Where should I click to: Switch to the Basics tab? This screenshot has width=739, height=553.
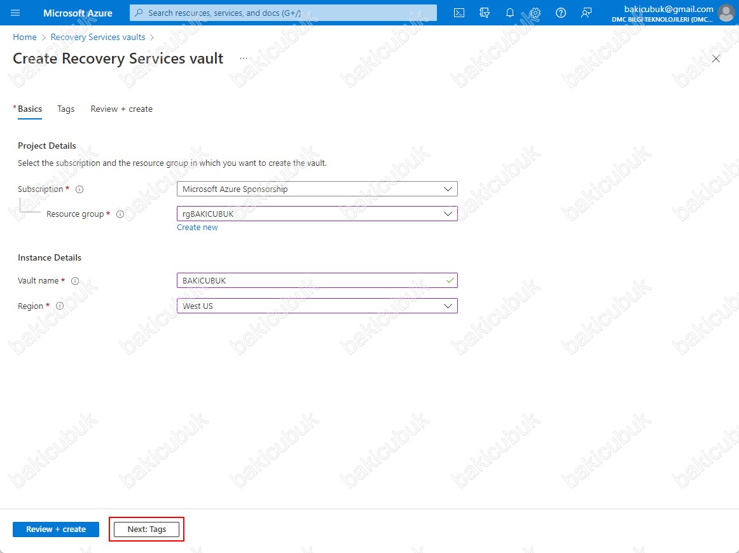pos(30,109)
